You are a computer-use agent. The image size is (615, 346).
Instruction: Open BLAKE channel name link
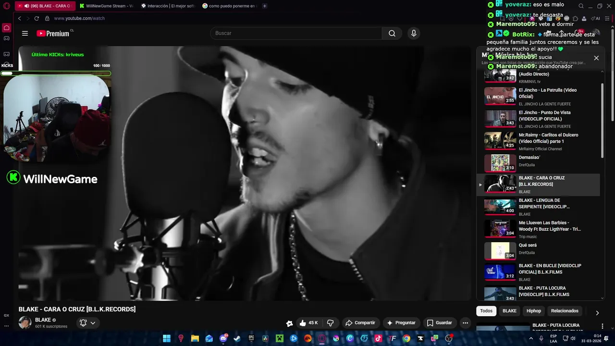pos(43,320)
